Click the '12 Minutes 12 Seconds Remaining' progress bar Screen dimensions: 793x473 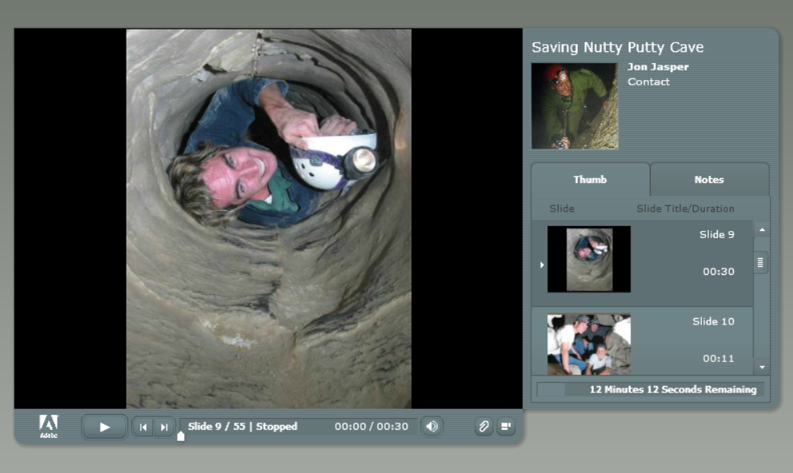[651, 390]
